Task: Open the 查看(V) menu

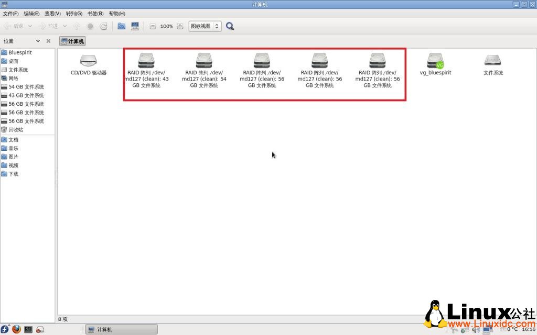Action: (x=52, y=14)
